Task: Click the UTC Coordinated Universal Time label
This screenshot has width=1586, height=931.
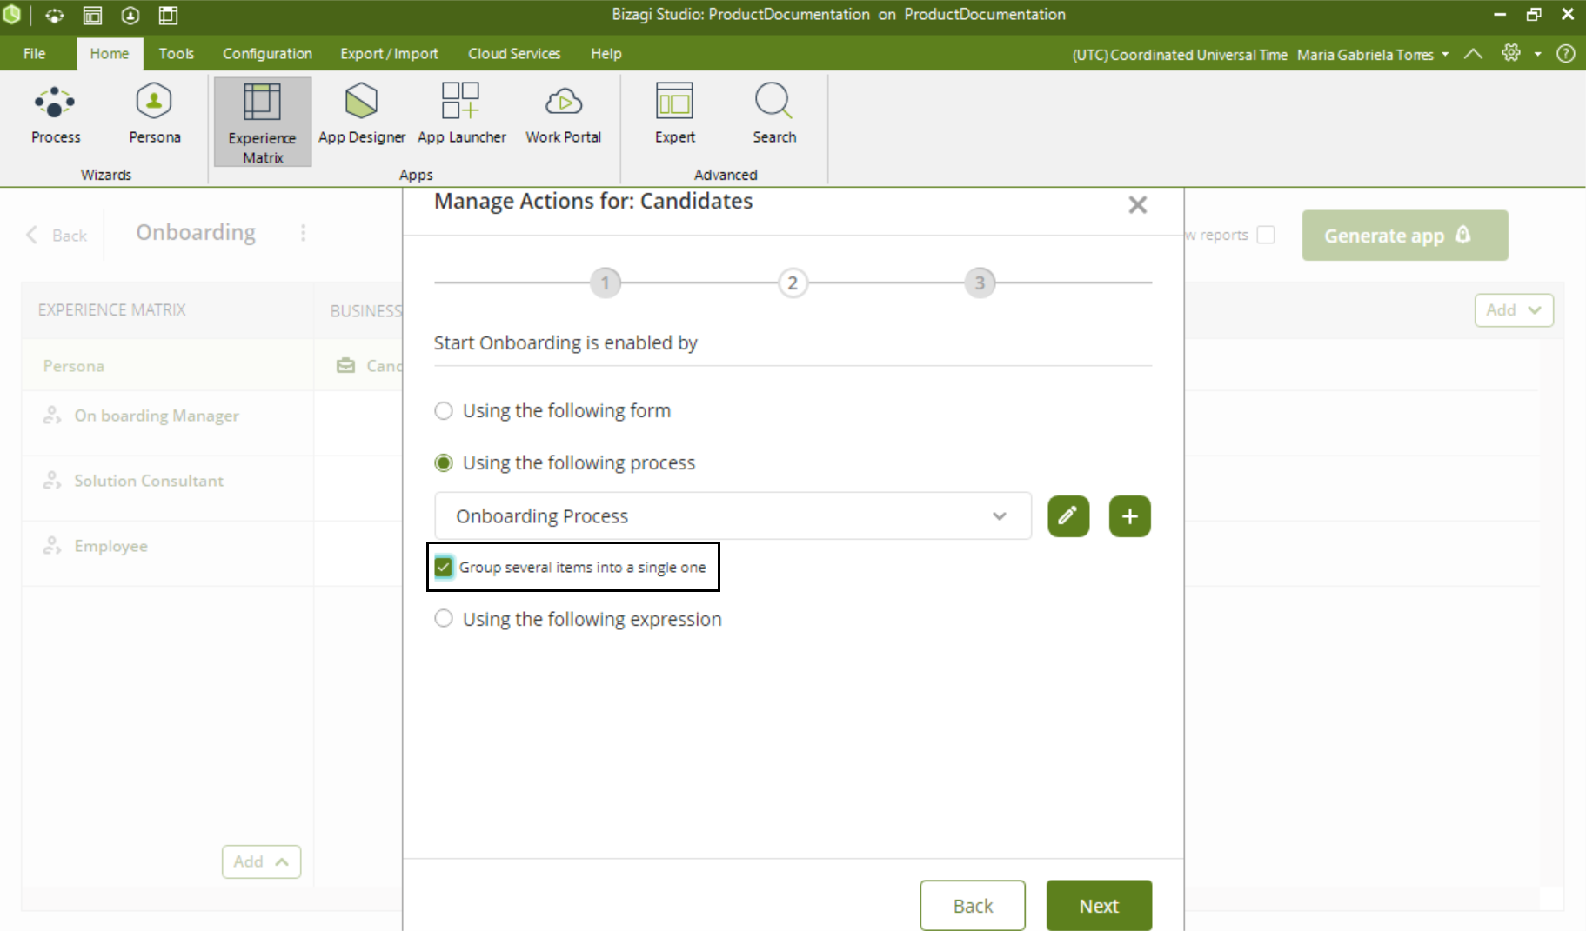Action: click(x=1179, y=54)
